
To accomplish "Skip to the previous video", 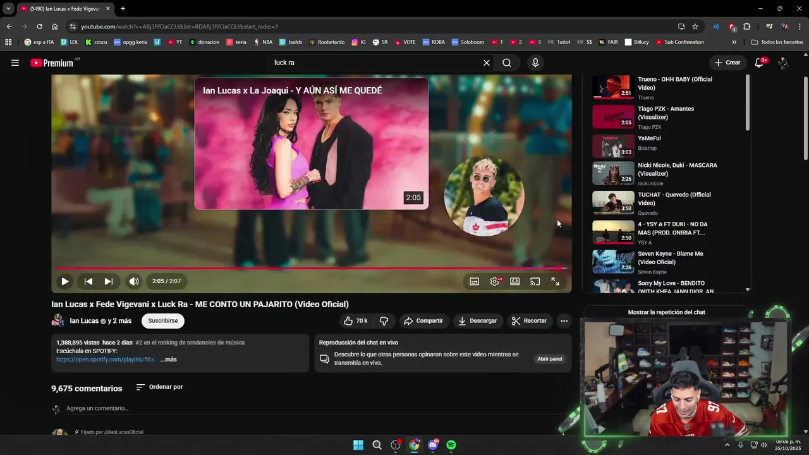I will (88, 281).
